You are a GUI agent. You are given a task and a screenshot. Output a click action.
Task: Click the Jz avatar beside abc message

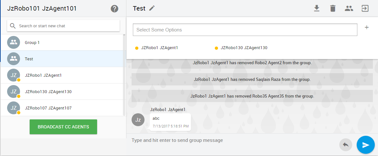pyautogui.click(x=138, y=120)
